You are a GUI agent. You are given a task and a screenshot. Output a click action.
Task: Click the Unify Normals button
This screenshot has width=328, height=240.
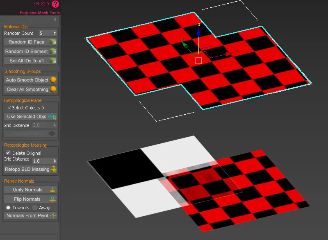pyautogui.click(x=30, y=190)
